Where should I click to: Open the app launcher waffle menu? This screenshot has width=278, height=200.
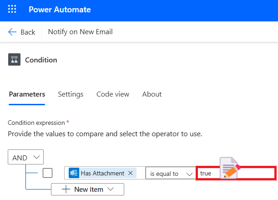13,10
